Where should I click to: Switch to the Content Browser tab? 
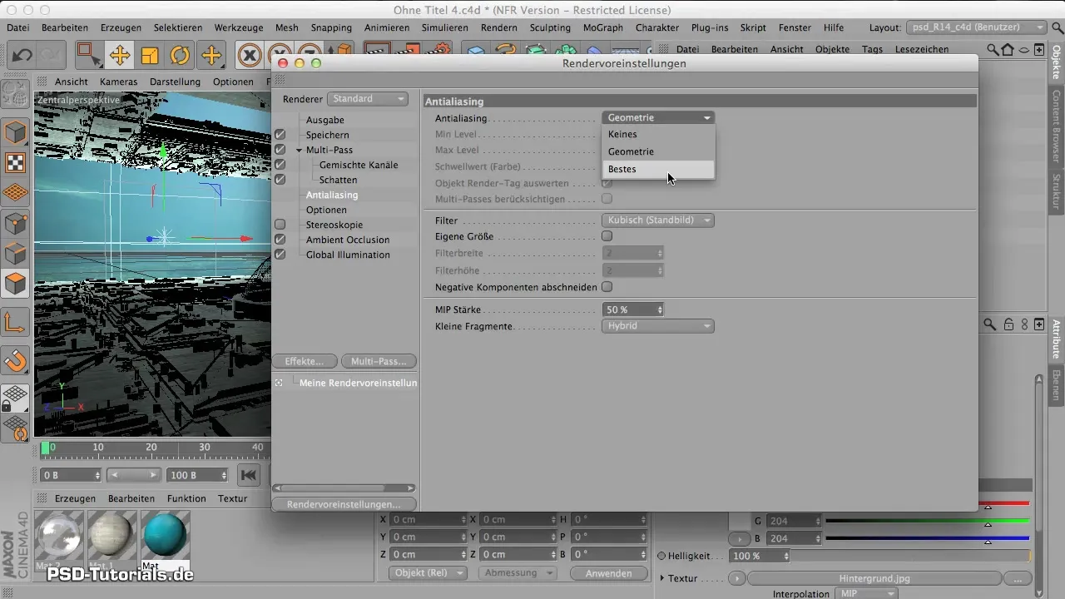pyautogui.click(x=1056, y=126)
